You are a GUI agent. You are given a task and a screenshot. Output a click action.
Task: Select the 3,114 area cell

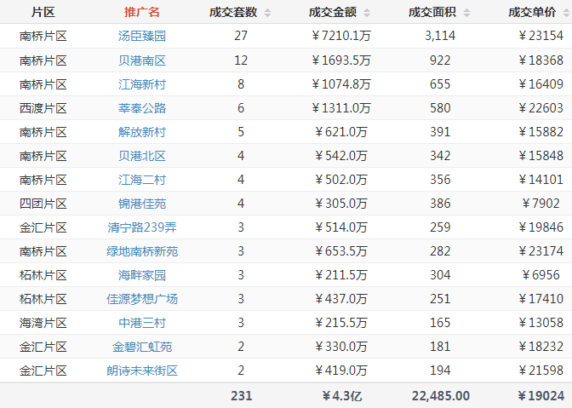click(440, 36)
